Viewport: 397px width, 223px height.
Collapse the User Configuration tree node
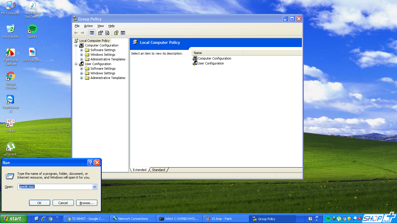tap(76, 64)
